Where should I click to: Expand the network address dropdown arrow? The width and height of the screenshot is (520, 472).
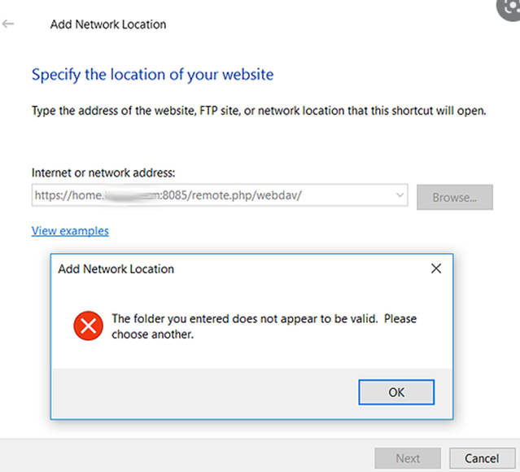click(400, 195)
